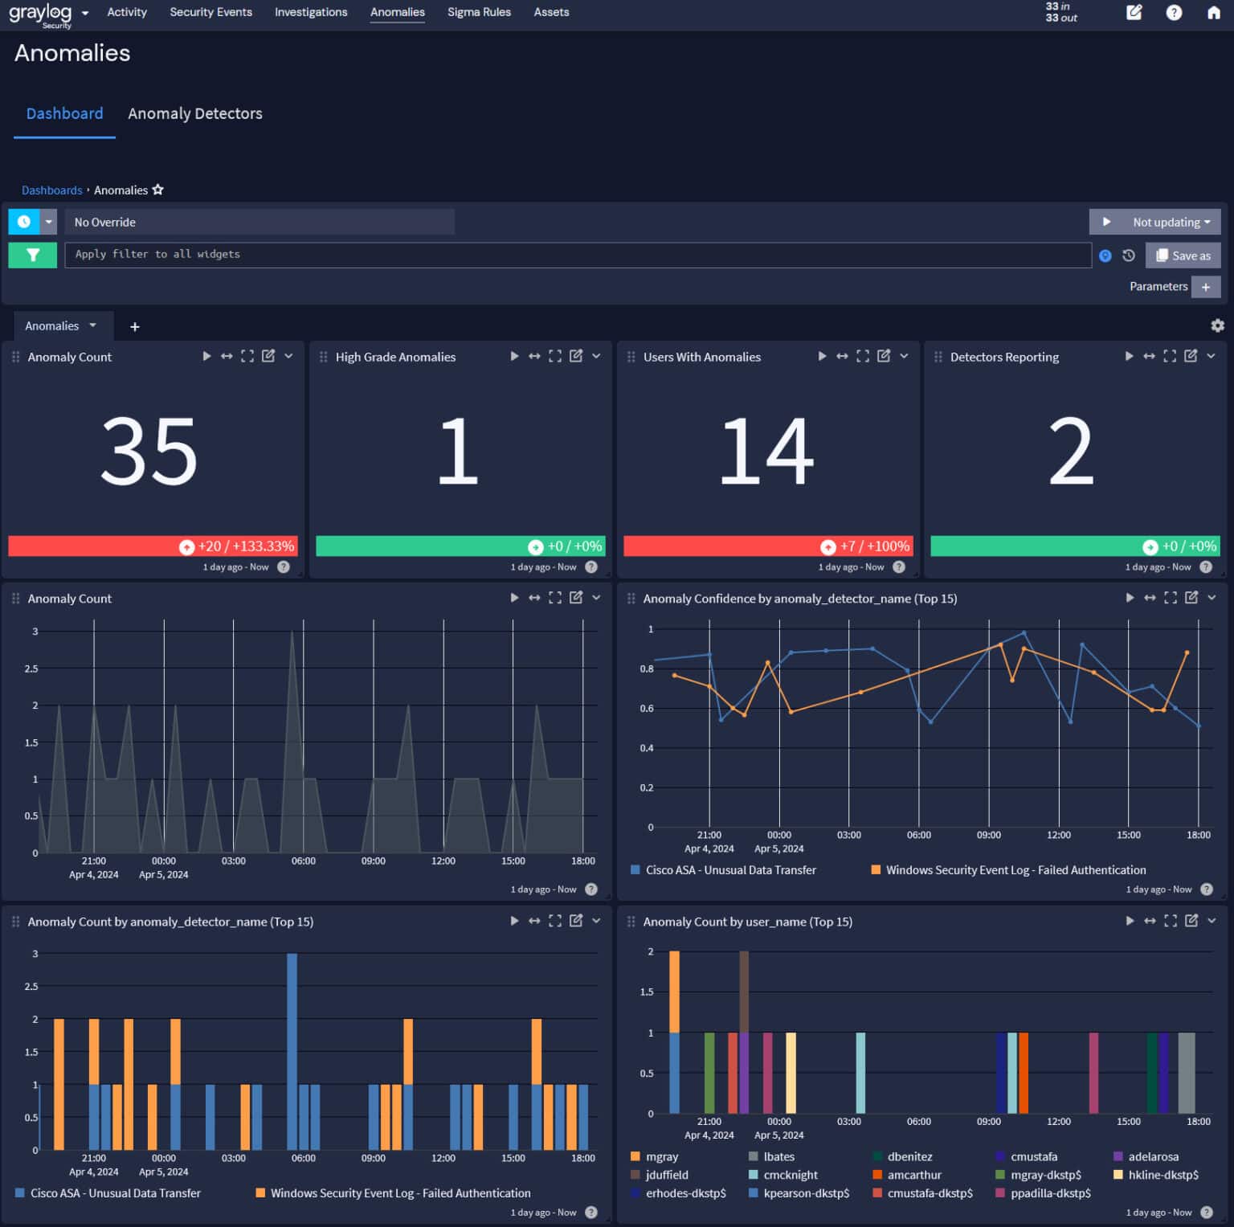1234x1227 pixels.
Task: Open the filter icon beside the filter field
Action: (x=32, y=255)
